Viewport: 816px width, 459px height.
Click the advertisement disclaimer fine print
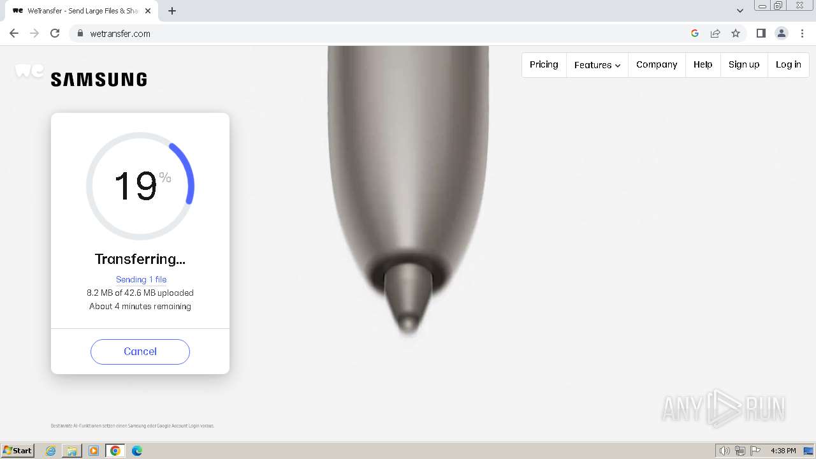pyautogui.click(x=133, y=426)
